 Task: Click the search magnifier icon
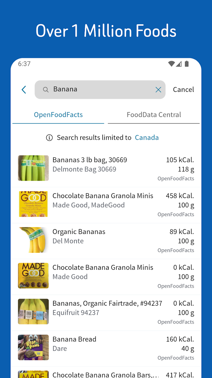pyautogui.click(x=46, y=90)
